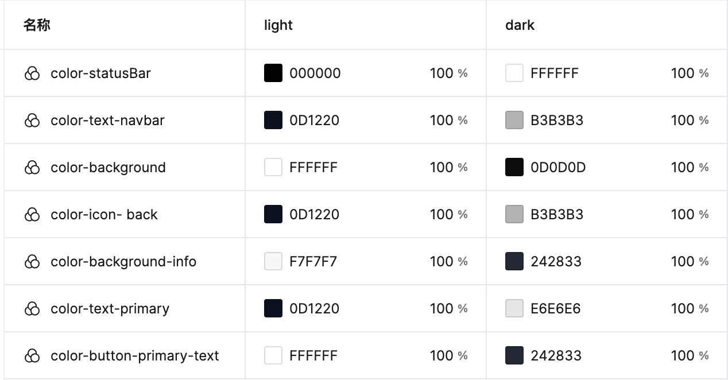Click the light mode column header

click(278, 25)
